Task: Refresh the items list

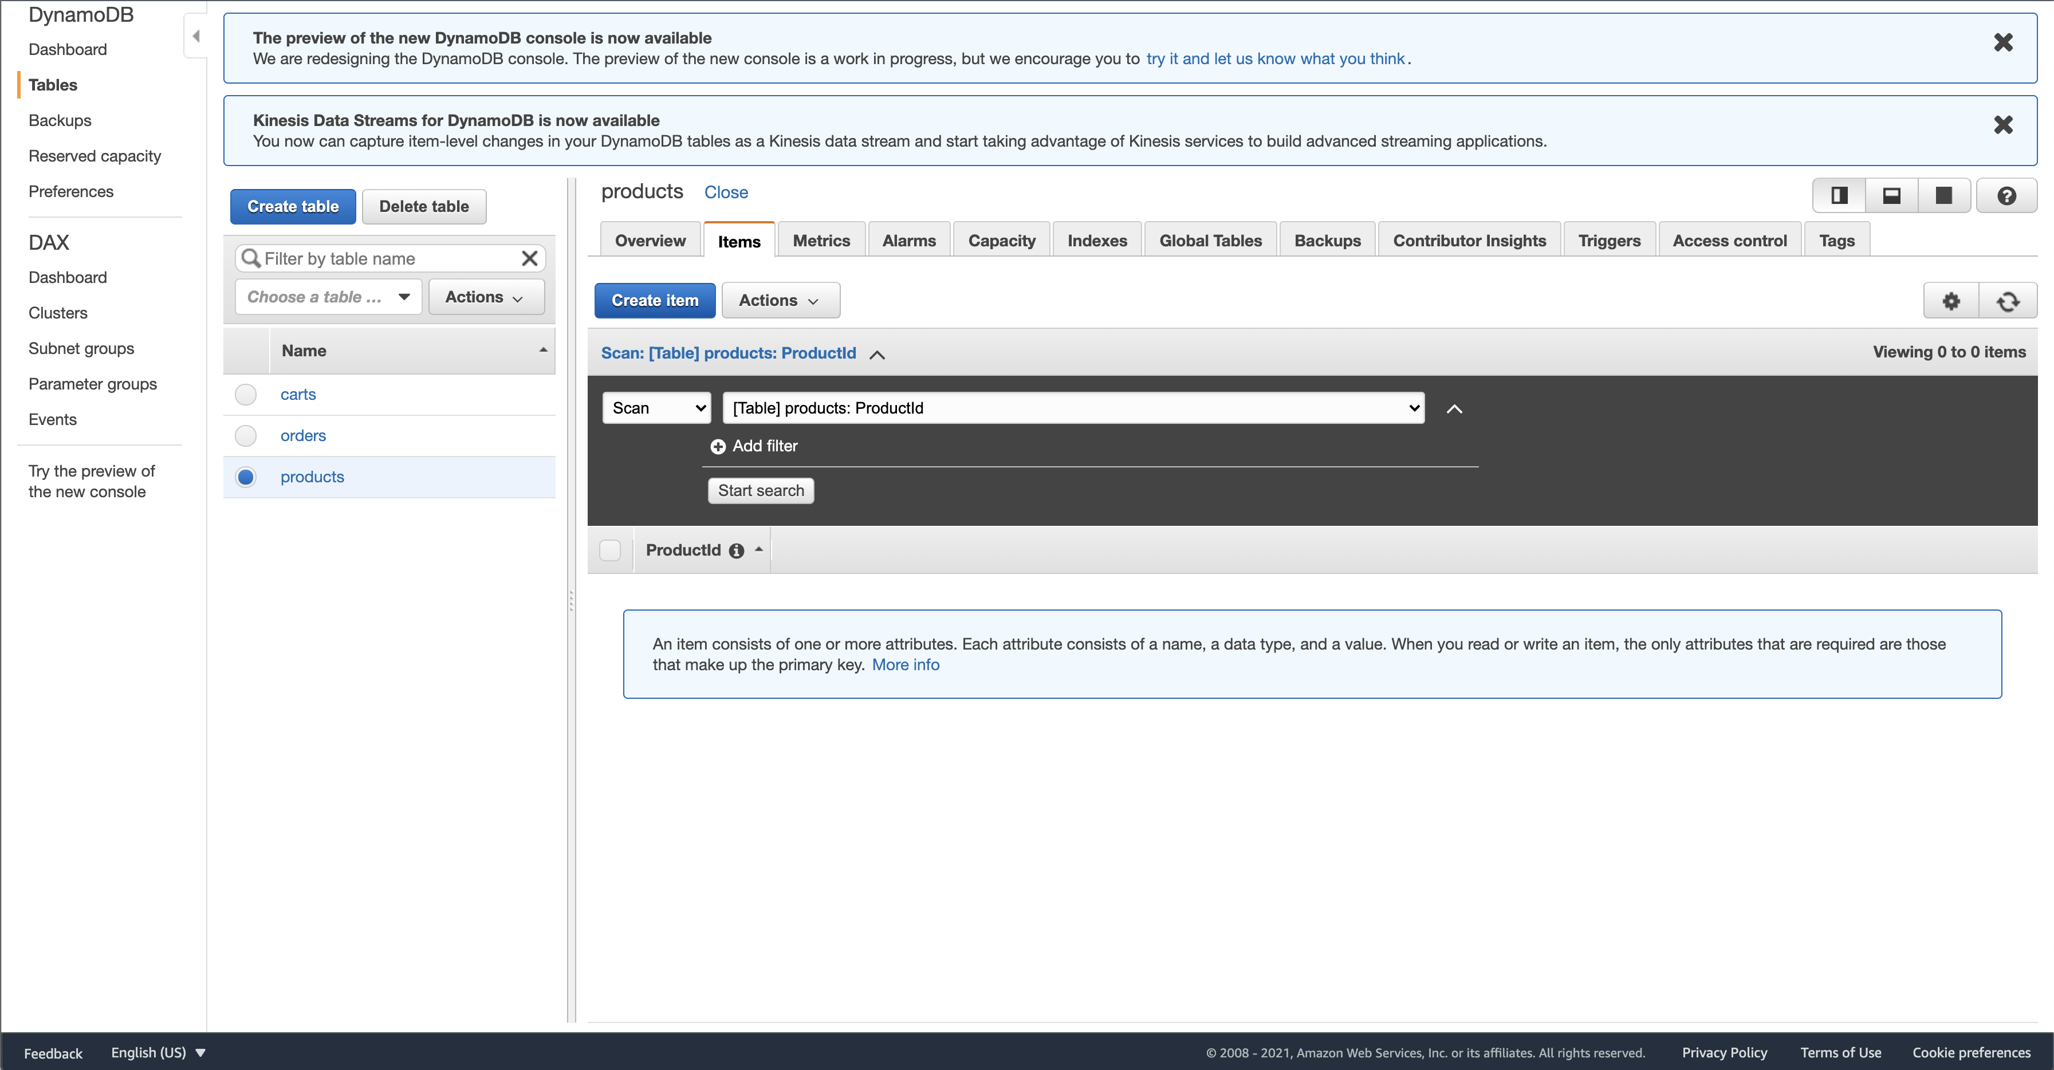Action: pyautogui.click(x=2008, y=301)
